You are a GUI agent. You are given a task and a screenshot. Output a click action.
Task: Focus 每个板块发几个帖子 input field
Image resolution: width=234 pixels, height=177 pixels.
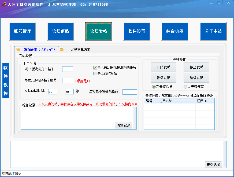click(x=68, y=69)
